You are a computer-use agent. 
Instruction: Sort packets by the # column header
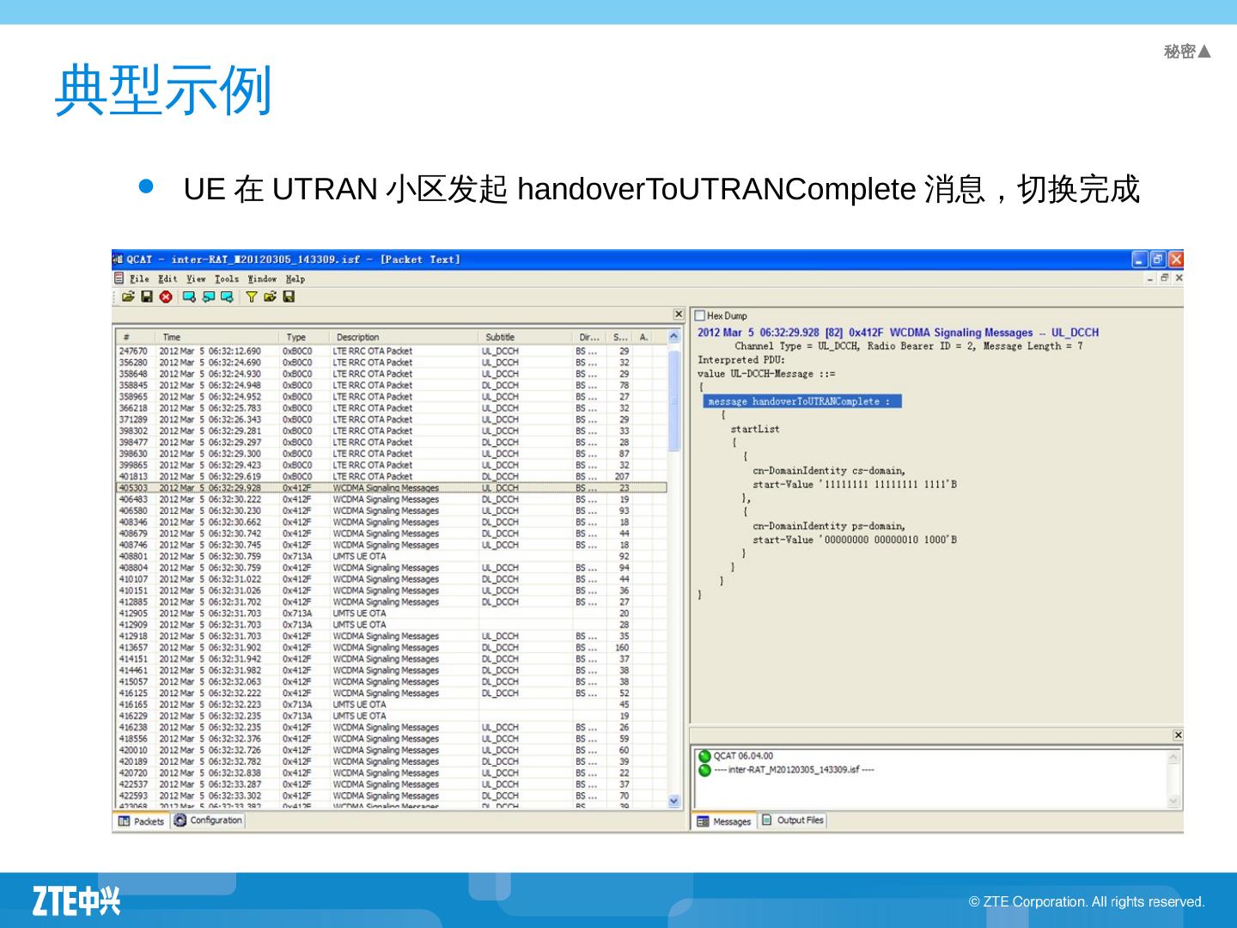pos(135,337)
